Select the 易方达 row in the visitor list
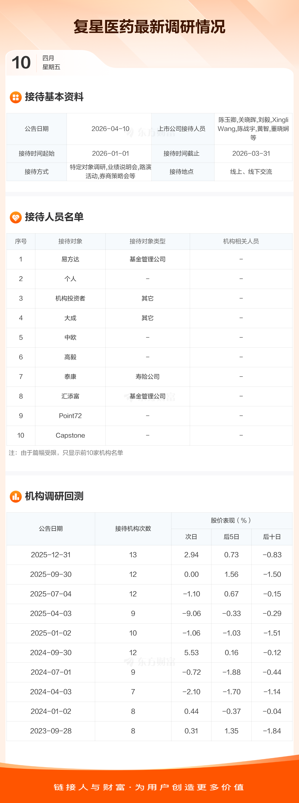299x803 pixels. (x=70, y=259)
